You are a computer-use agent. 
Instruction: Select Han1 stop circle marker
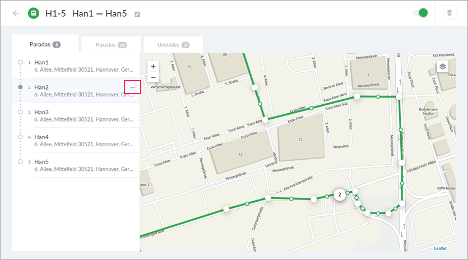(20, 62)
